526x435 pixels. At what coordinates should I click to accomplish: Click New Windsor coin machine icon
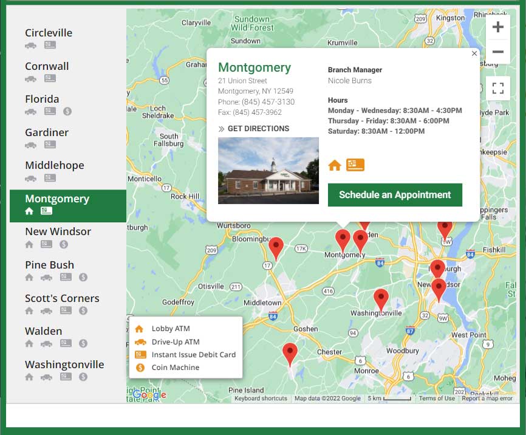pos(64,244)
